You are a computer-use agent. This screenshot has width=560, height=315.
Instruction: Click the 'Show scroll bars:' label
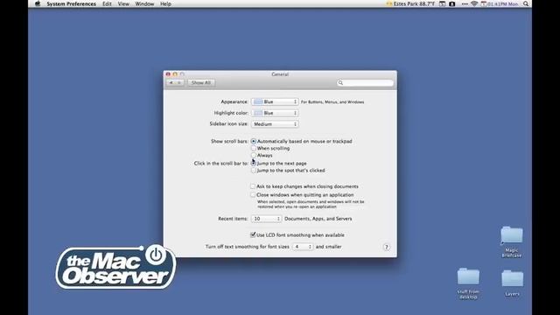(x=229, y=142)
